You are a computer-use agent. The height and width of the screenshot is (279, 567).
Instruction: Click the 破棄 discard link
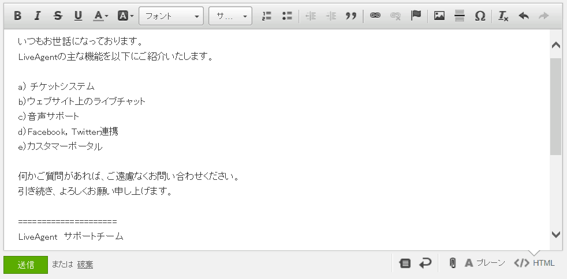(x=85, y=265)
